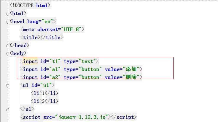Toggle fold marker at closing head tag
Screen dimensions: 218x122
[8, 46]
